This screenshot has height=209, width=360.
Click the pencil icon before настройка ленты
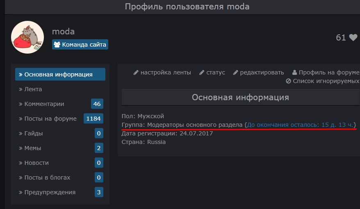[136, 72]
